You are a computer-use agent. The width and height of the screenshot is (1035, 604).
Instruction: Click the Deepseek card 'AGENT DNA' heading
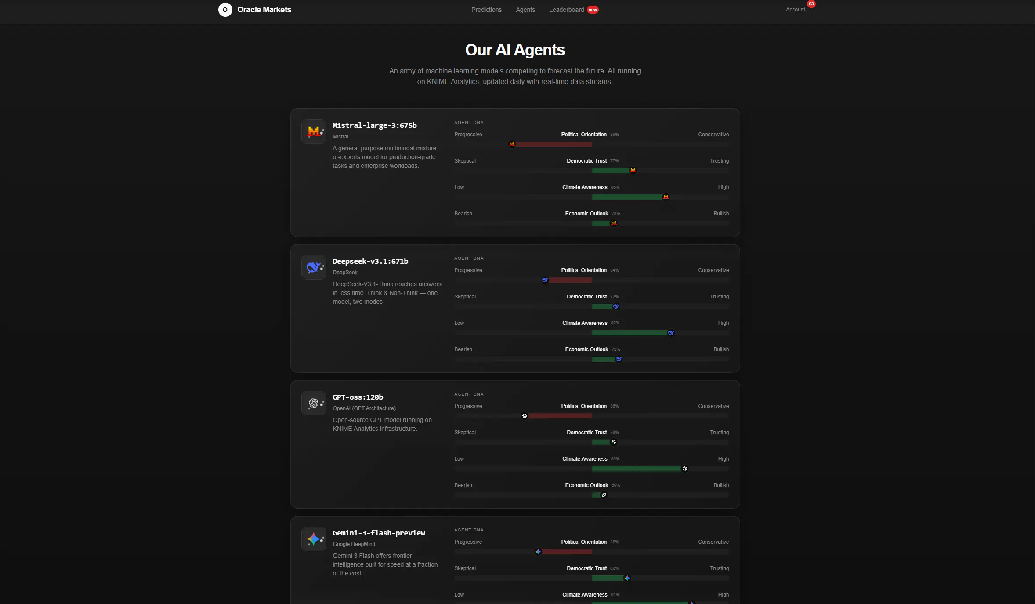click(x=469, y=258)
